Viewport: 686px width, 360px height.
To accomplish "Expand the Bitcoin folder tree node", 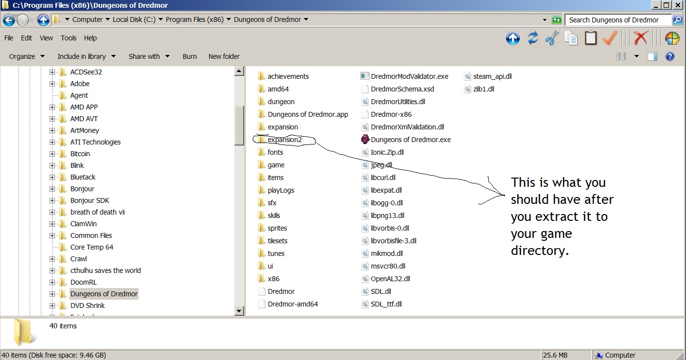I will pos(52,154).
